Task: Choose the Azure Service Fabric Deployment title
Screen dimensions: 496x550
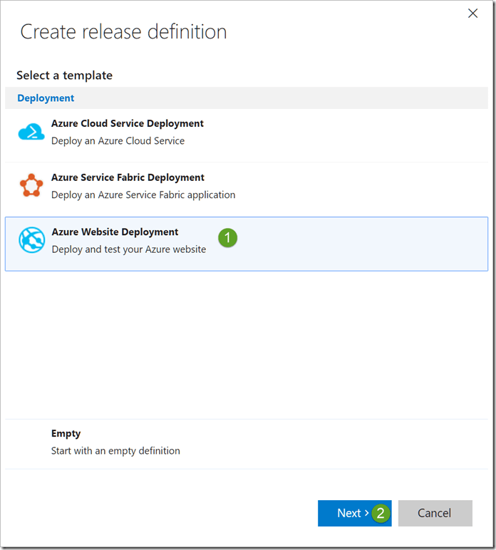Action: coord(128,177)
